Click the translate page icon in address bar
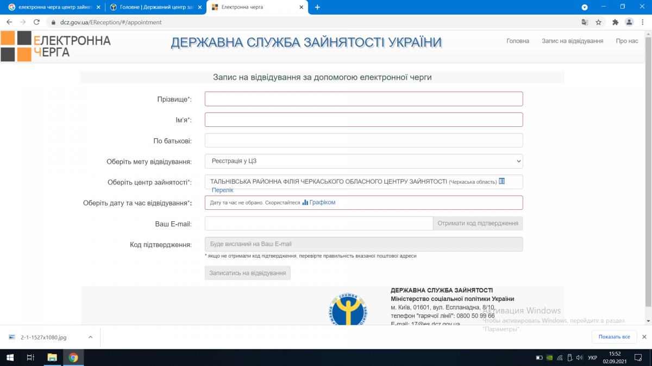This screenshot has height=366, width=652. pyautogui.click(x=585, y=22)
